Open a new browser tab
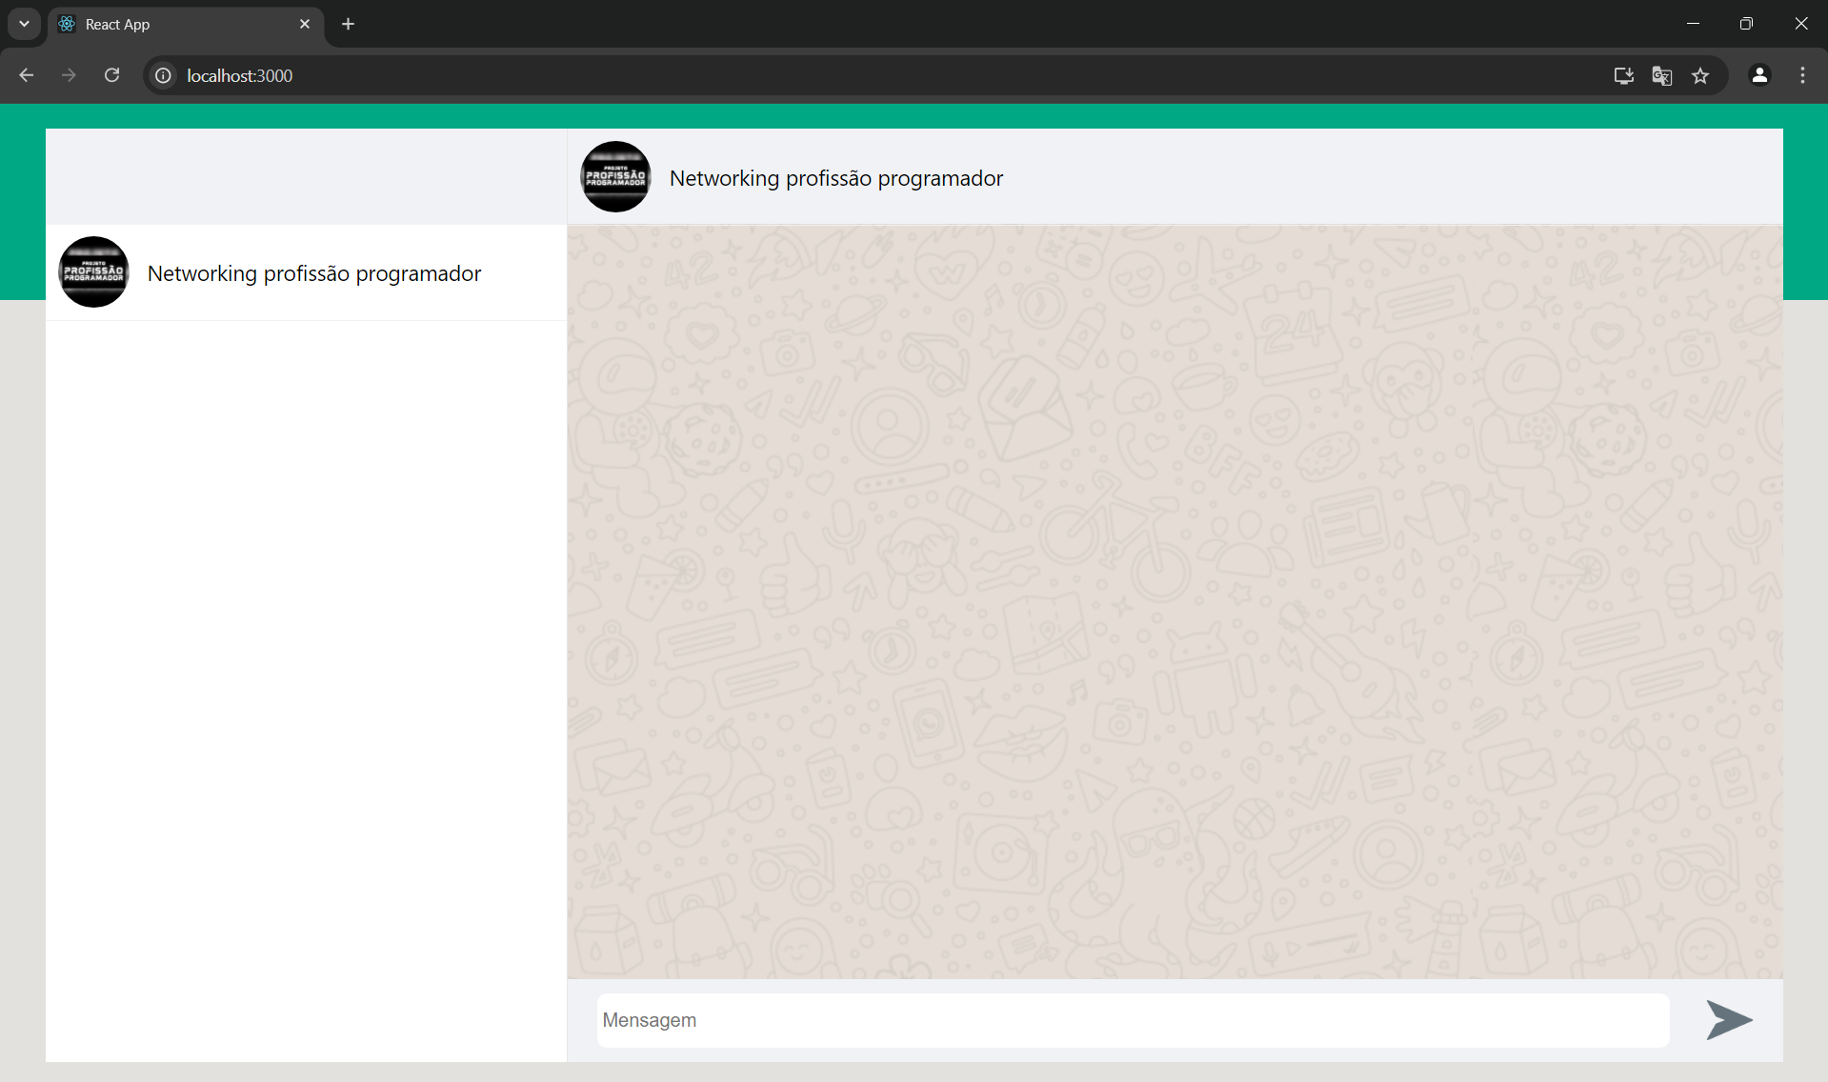The width and height of the screenshot is (1828, 1082). click(348, 24)
